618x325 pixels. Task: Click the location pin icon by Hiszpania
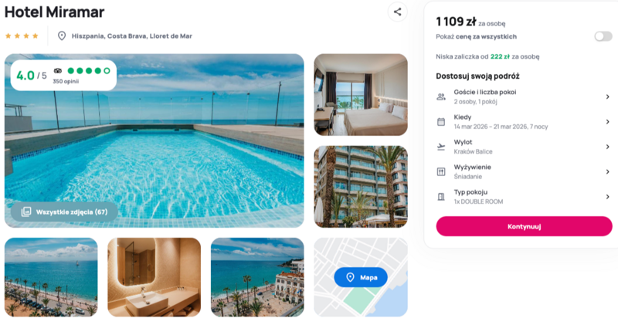pos(62,36)
